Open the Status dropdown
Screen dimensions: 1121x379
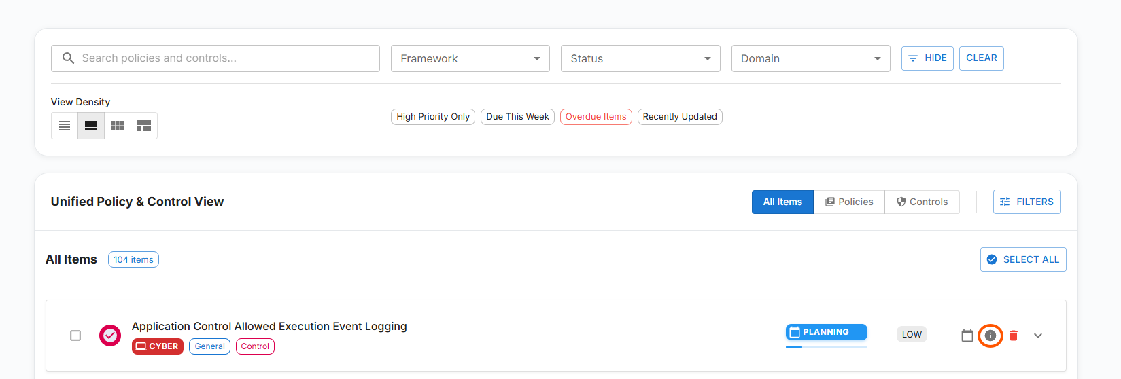pyautogui.click(x=640, y=58)
